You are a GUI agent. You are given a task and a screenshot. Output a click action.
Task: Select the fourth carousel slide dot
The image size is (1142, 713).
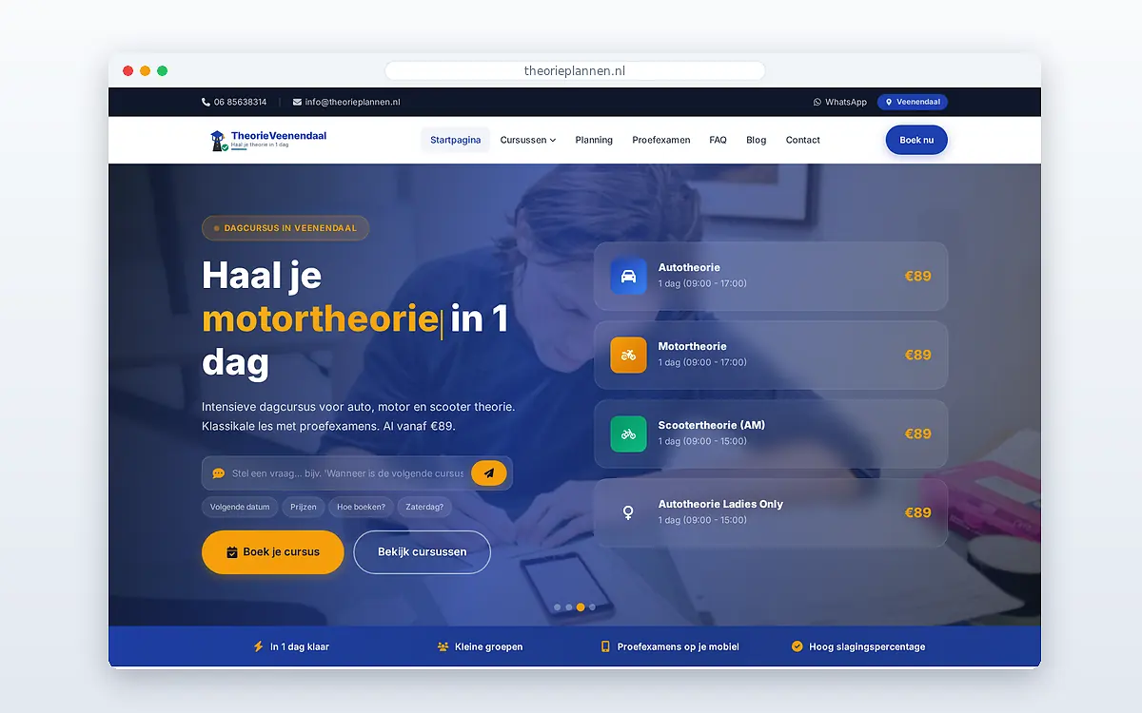click(x=592, y=607)
